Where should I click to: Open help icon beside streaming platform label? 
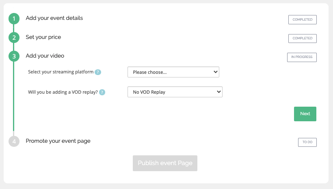point(98,72)
